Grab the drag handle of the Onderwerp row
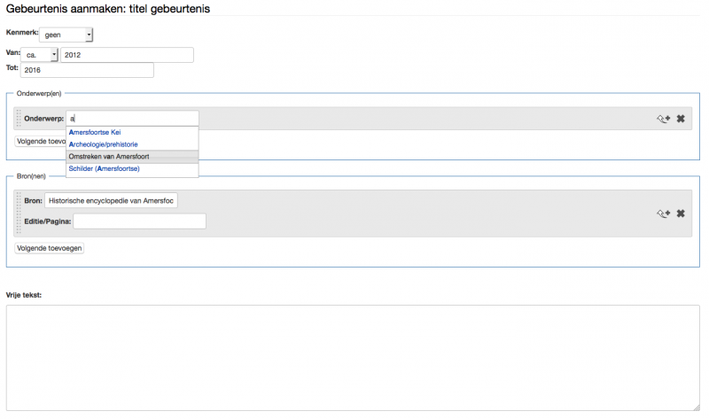The image size is (709, 419). point(19,118)
